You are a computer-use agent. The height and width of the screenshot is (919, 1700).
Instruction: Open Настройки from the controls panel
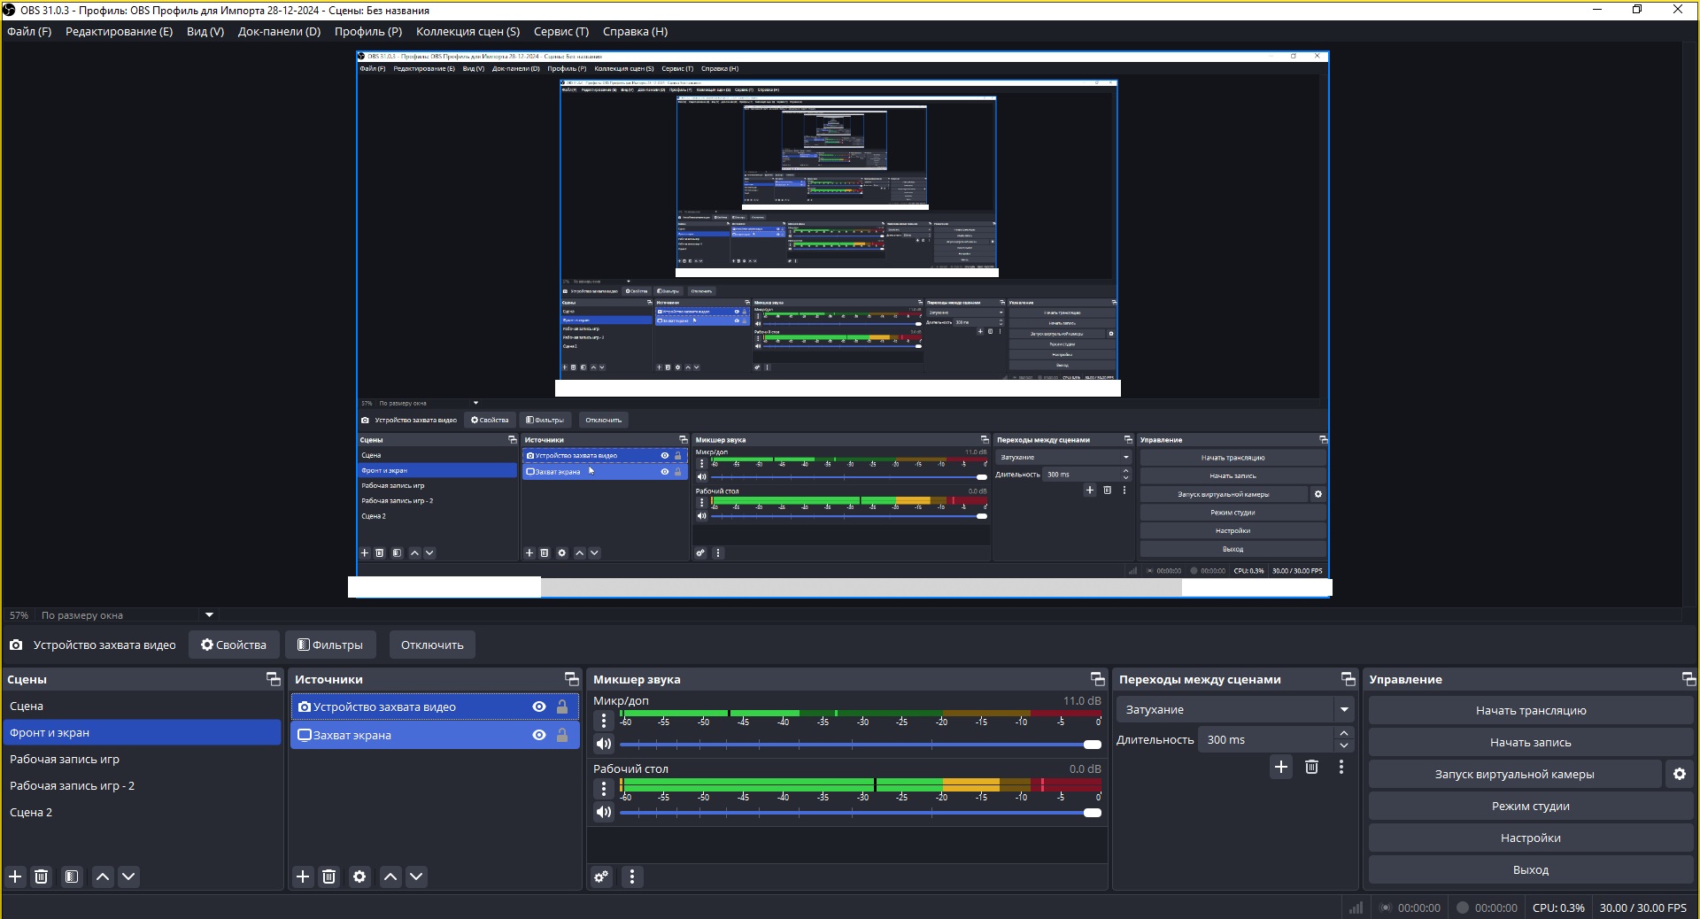click(x=1531, y=838)
